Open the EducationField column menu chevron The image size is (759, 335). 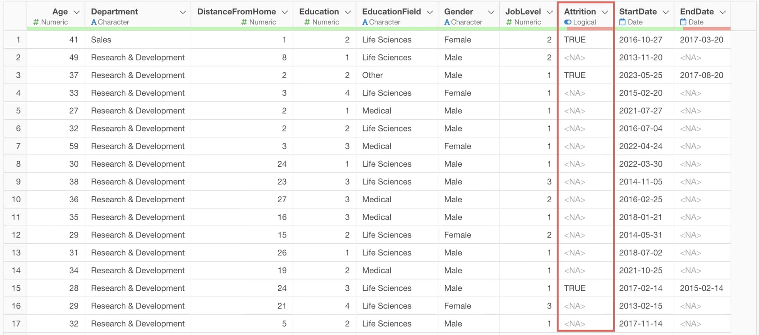[430, 12]
